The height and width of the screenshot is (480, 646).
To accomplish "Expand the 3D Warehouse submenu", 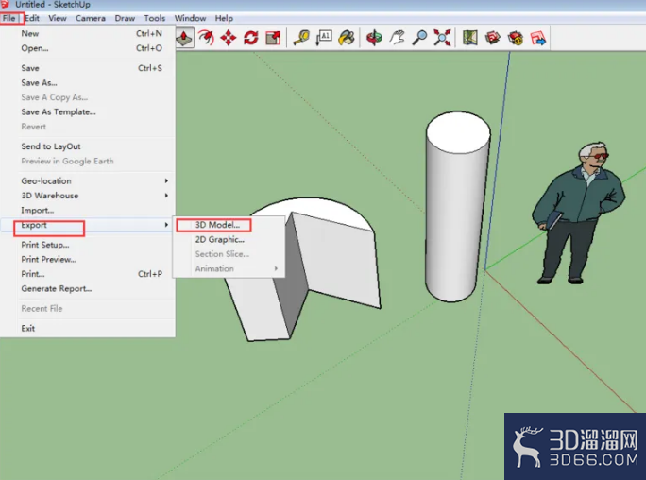I will (x=87, y=196).
